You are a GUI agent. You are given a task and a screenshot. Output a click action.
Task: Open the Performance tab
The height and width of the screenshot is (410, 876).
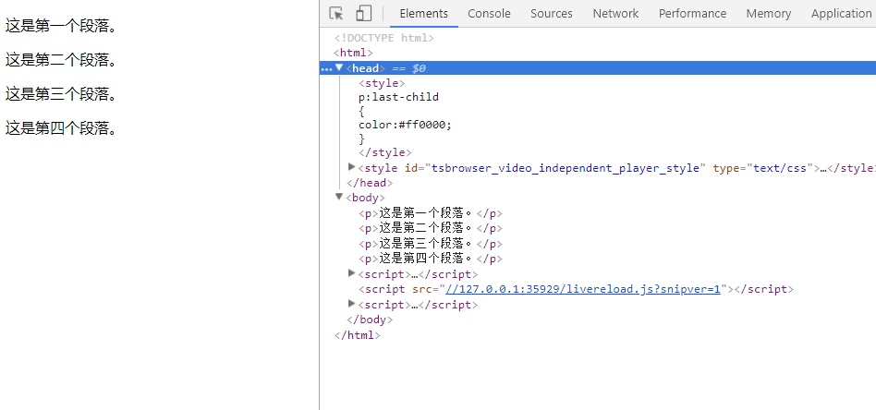coord(693,14)
